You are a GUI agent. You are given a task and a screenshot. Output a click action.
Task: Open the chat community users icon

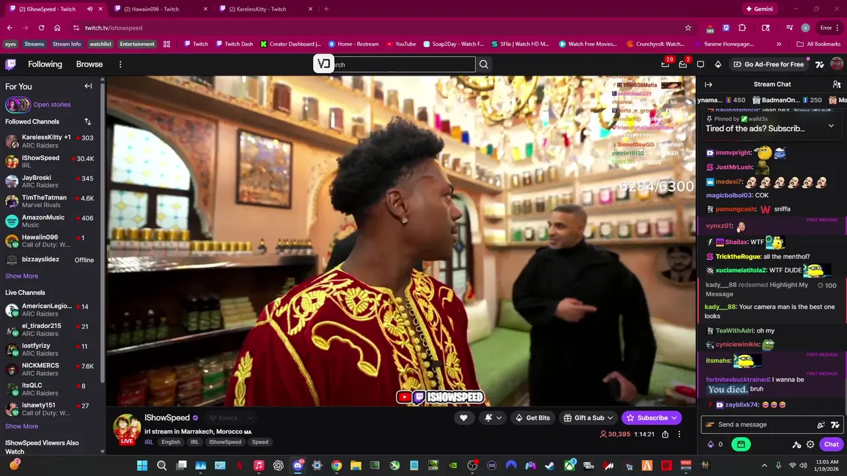pos(836,85)
